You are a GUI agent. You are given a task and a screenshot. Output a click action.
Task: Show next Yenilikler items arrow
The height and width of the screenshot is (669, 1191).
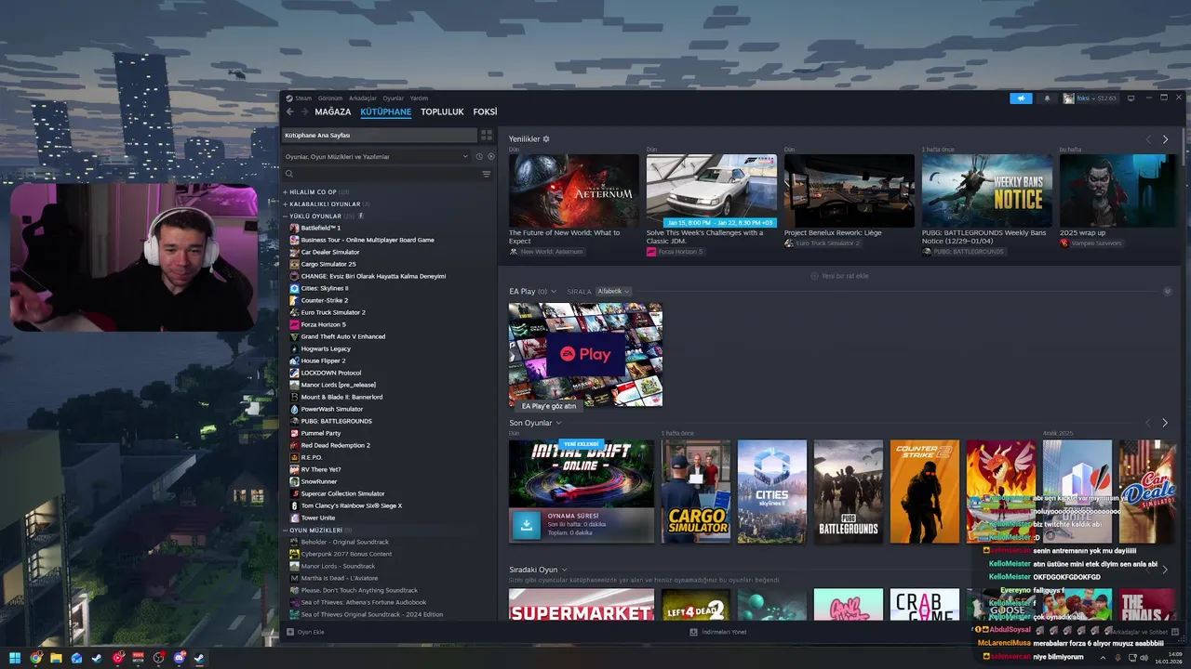[x=1164, y=139]
